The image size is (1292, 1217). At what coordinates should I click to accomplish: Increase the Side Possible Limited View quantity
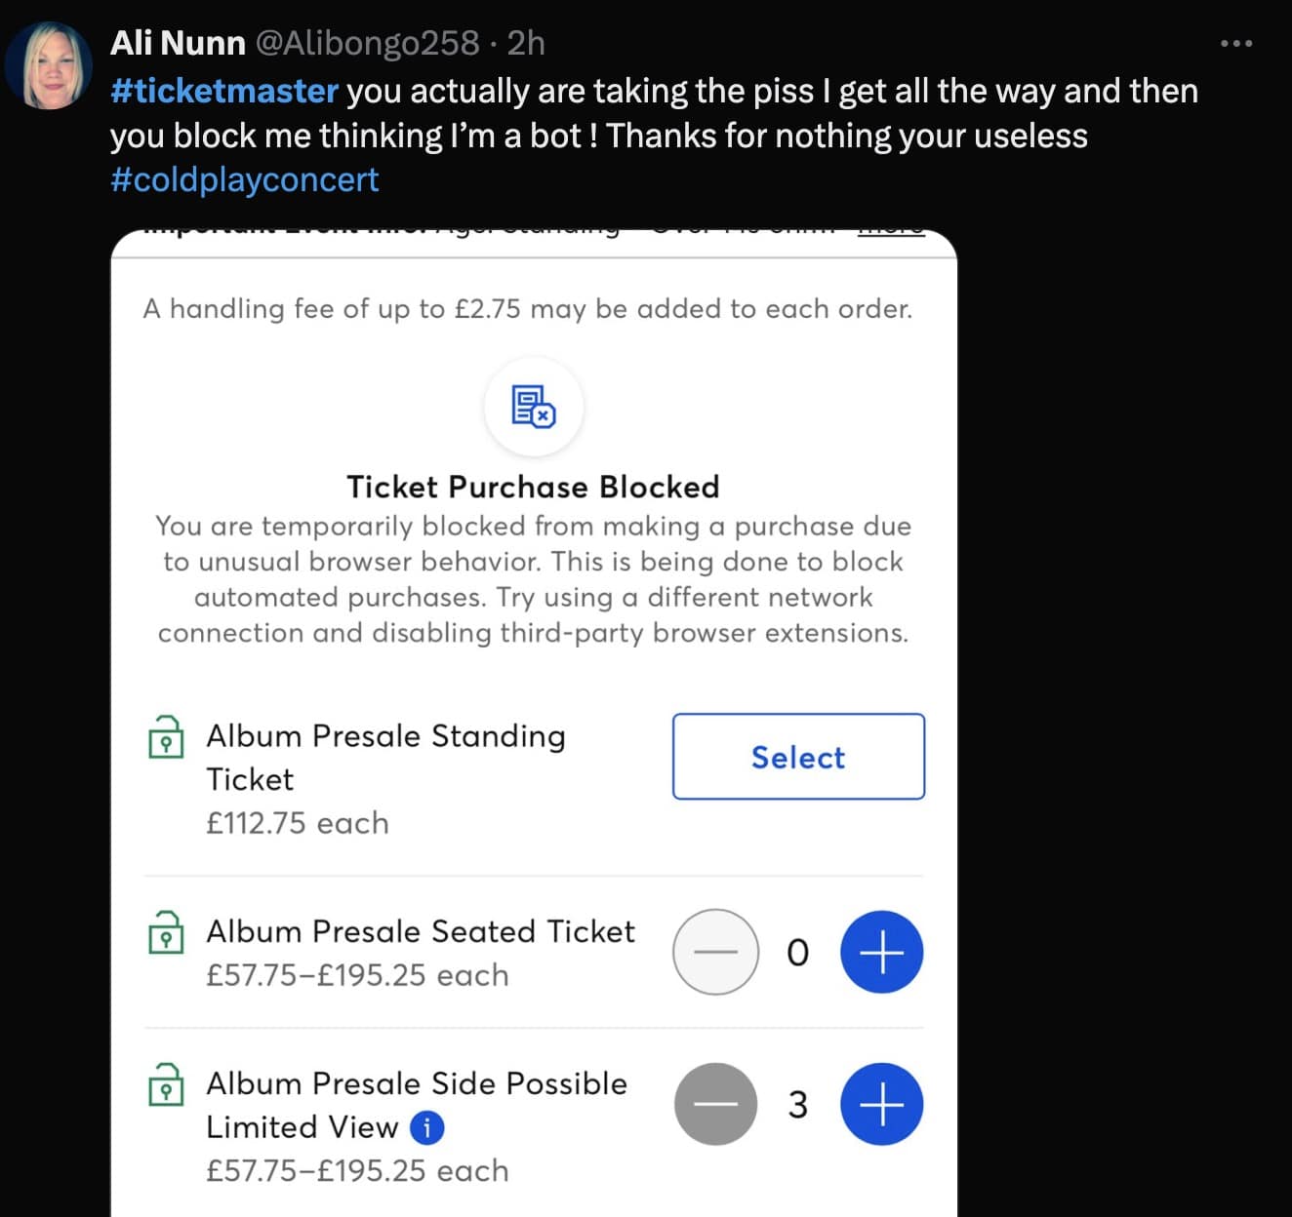880,1104
